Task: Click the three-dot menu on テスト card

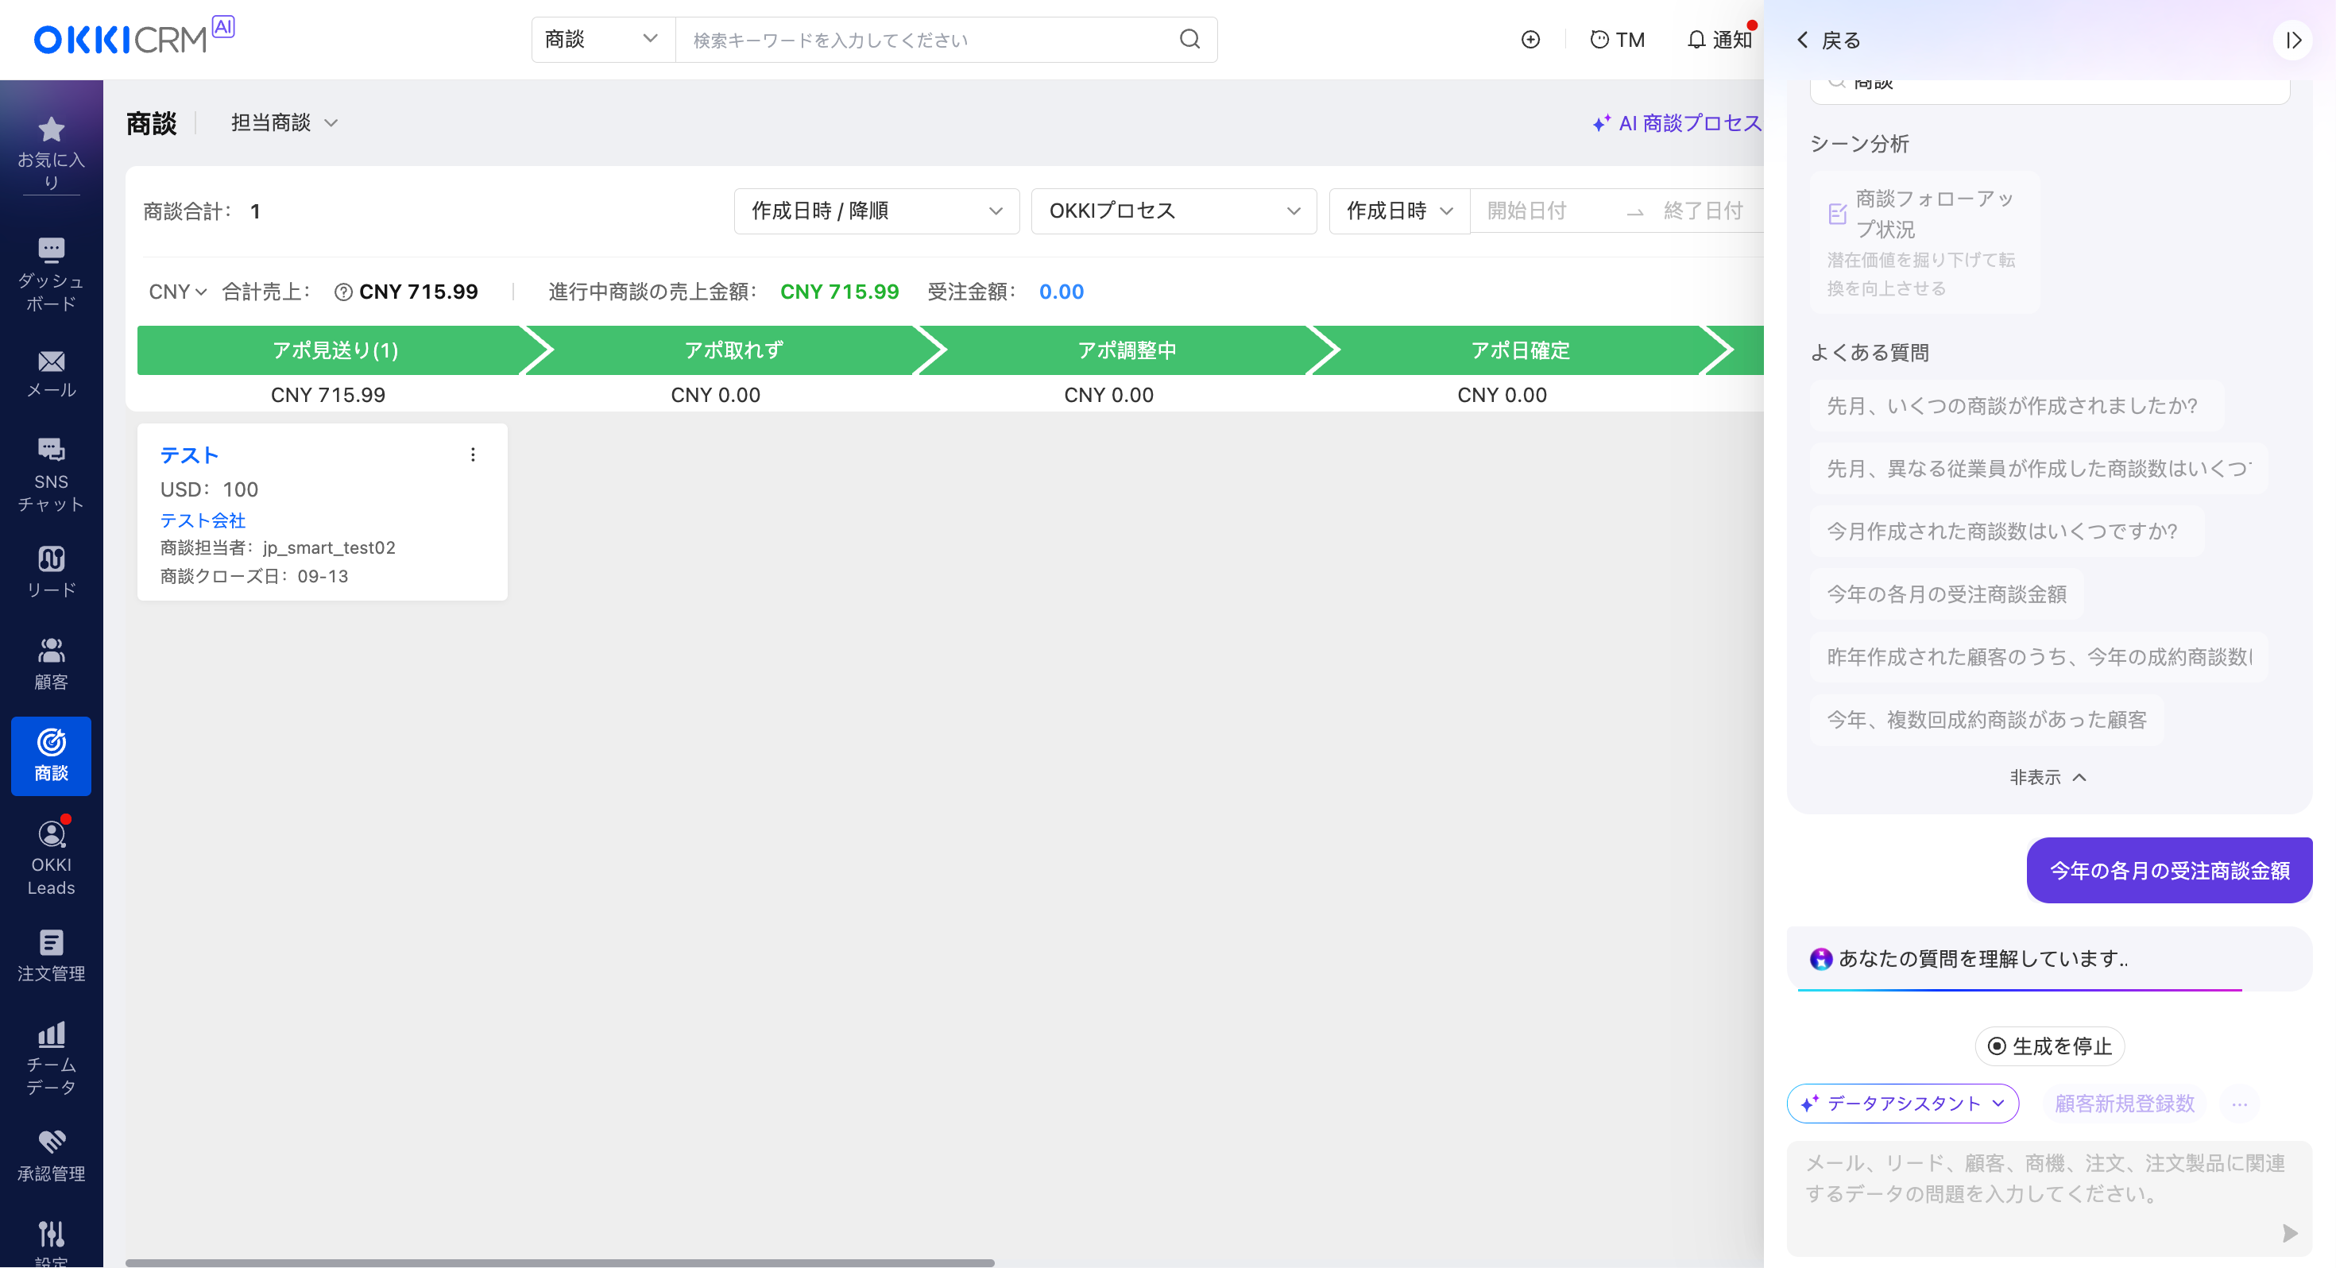Action: pyautogui.click(x=473, y=454)
